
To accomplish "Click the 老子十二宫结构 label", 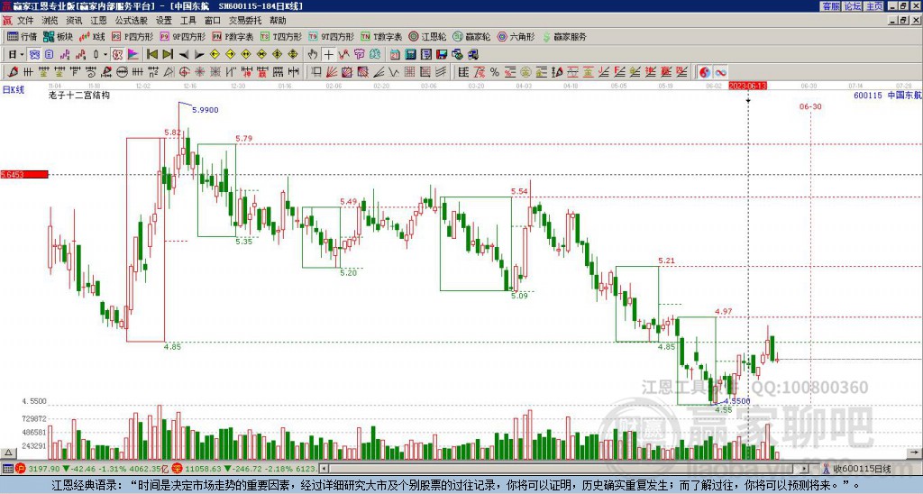I will (79, 96).
